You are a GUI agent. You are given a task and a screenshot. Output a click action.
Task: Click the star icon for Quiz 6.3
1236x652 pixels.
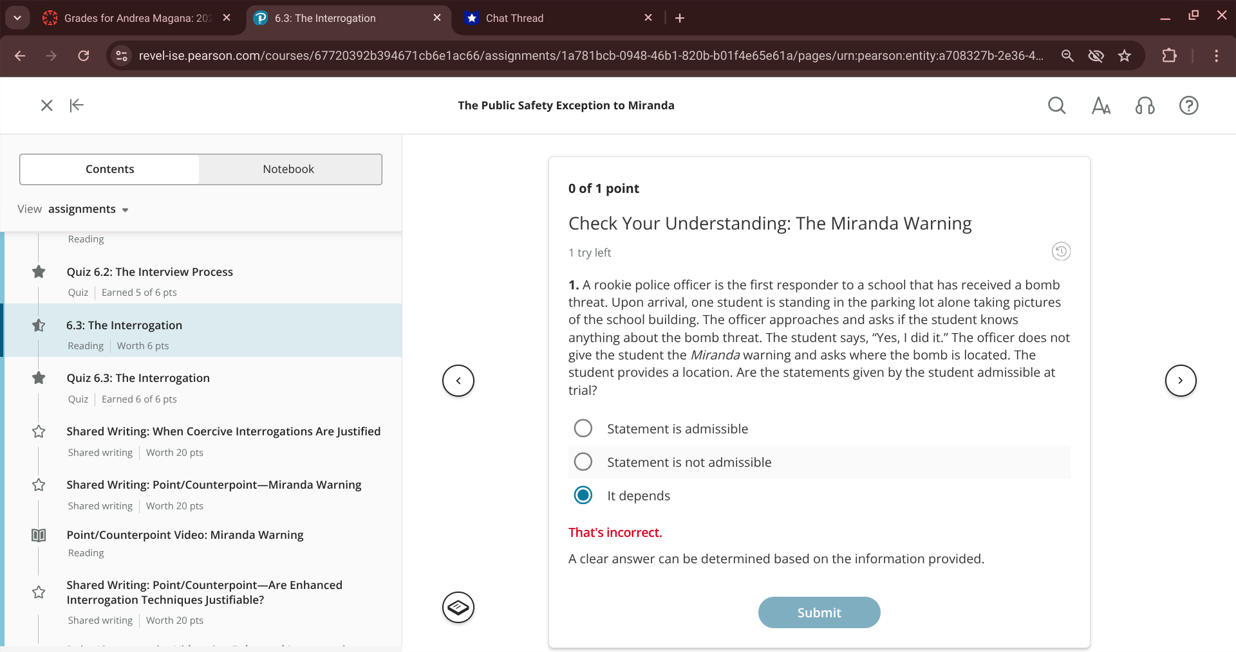[x=39, y=378]
